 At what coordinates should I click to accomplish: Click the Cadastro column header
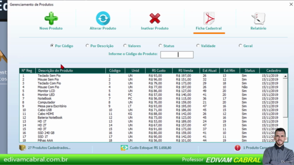pos(274,71)
